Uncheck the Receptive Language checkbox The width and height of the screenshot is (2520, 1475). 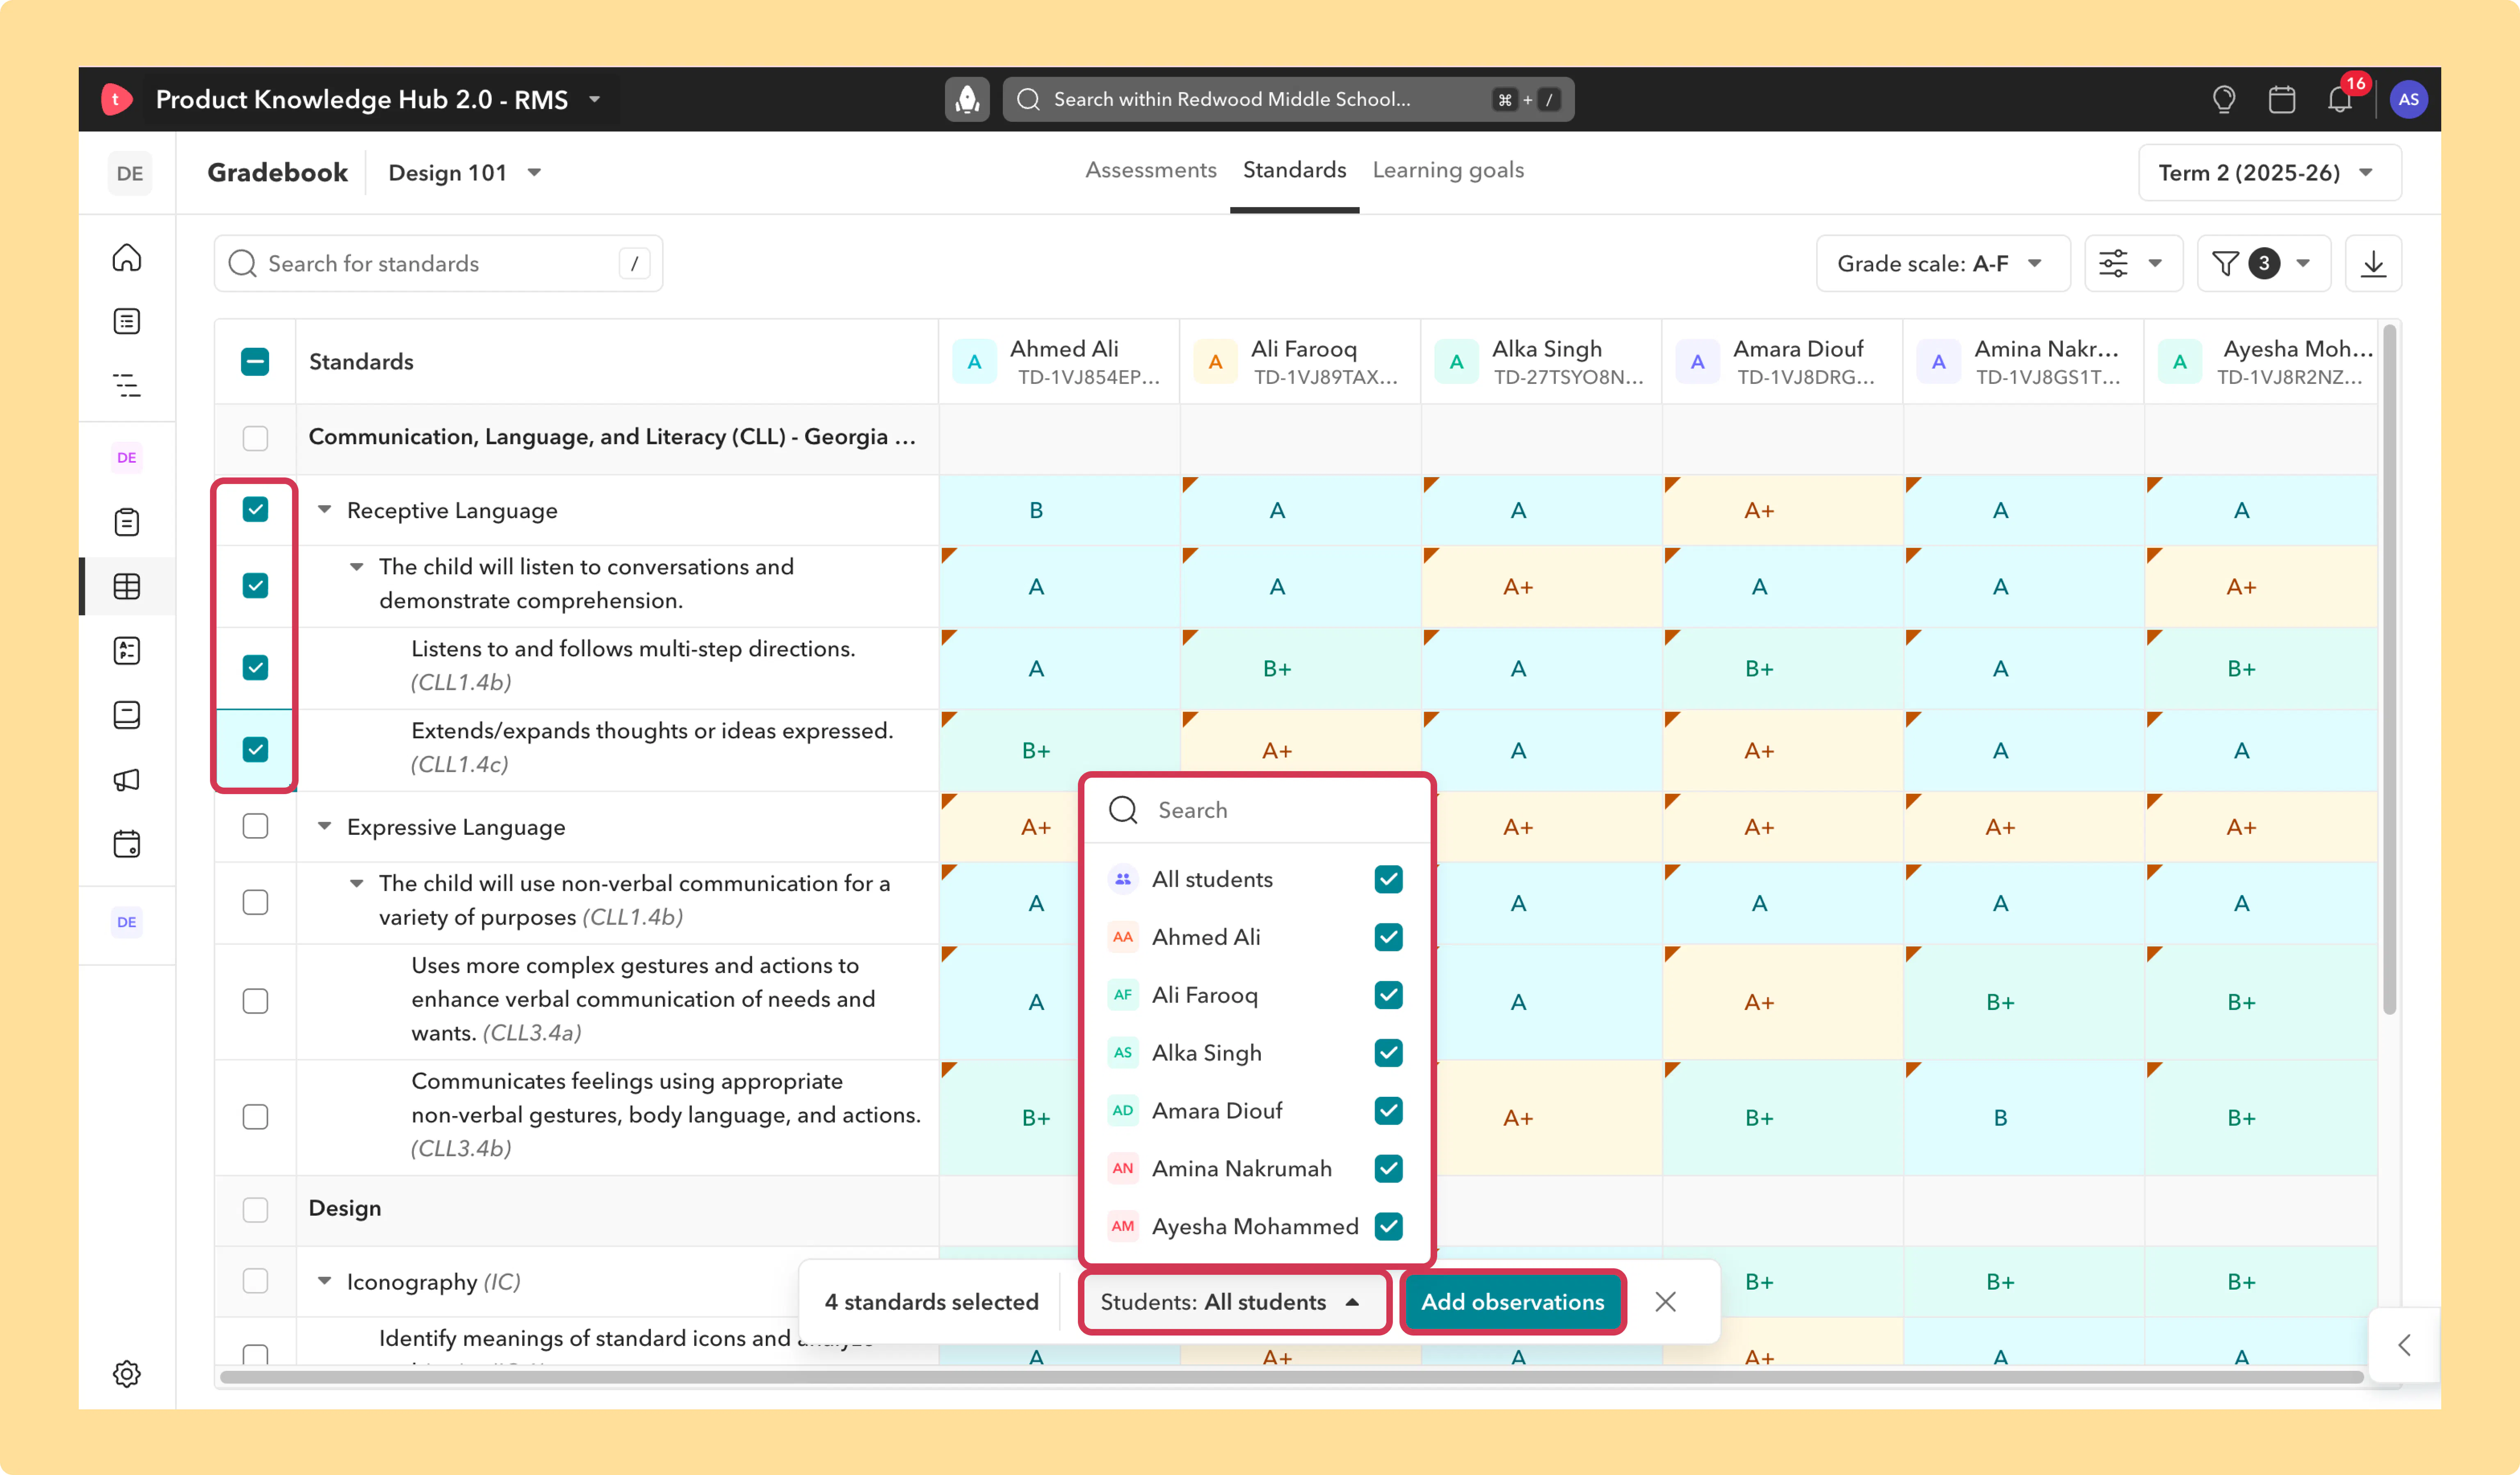click(x=255, y=510)
